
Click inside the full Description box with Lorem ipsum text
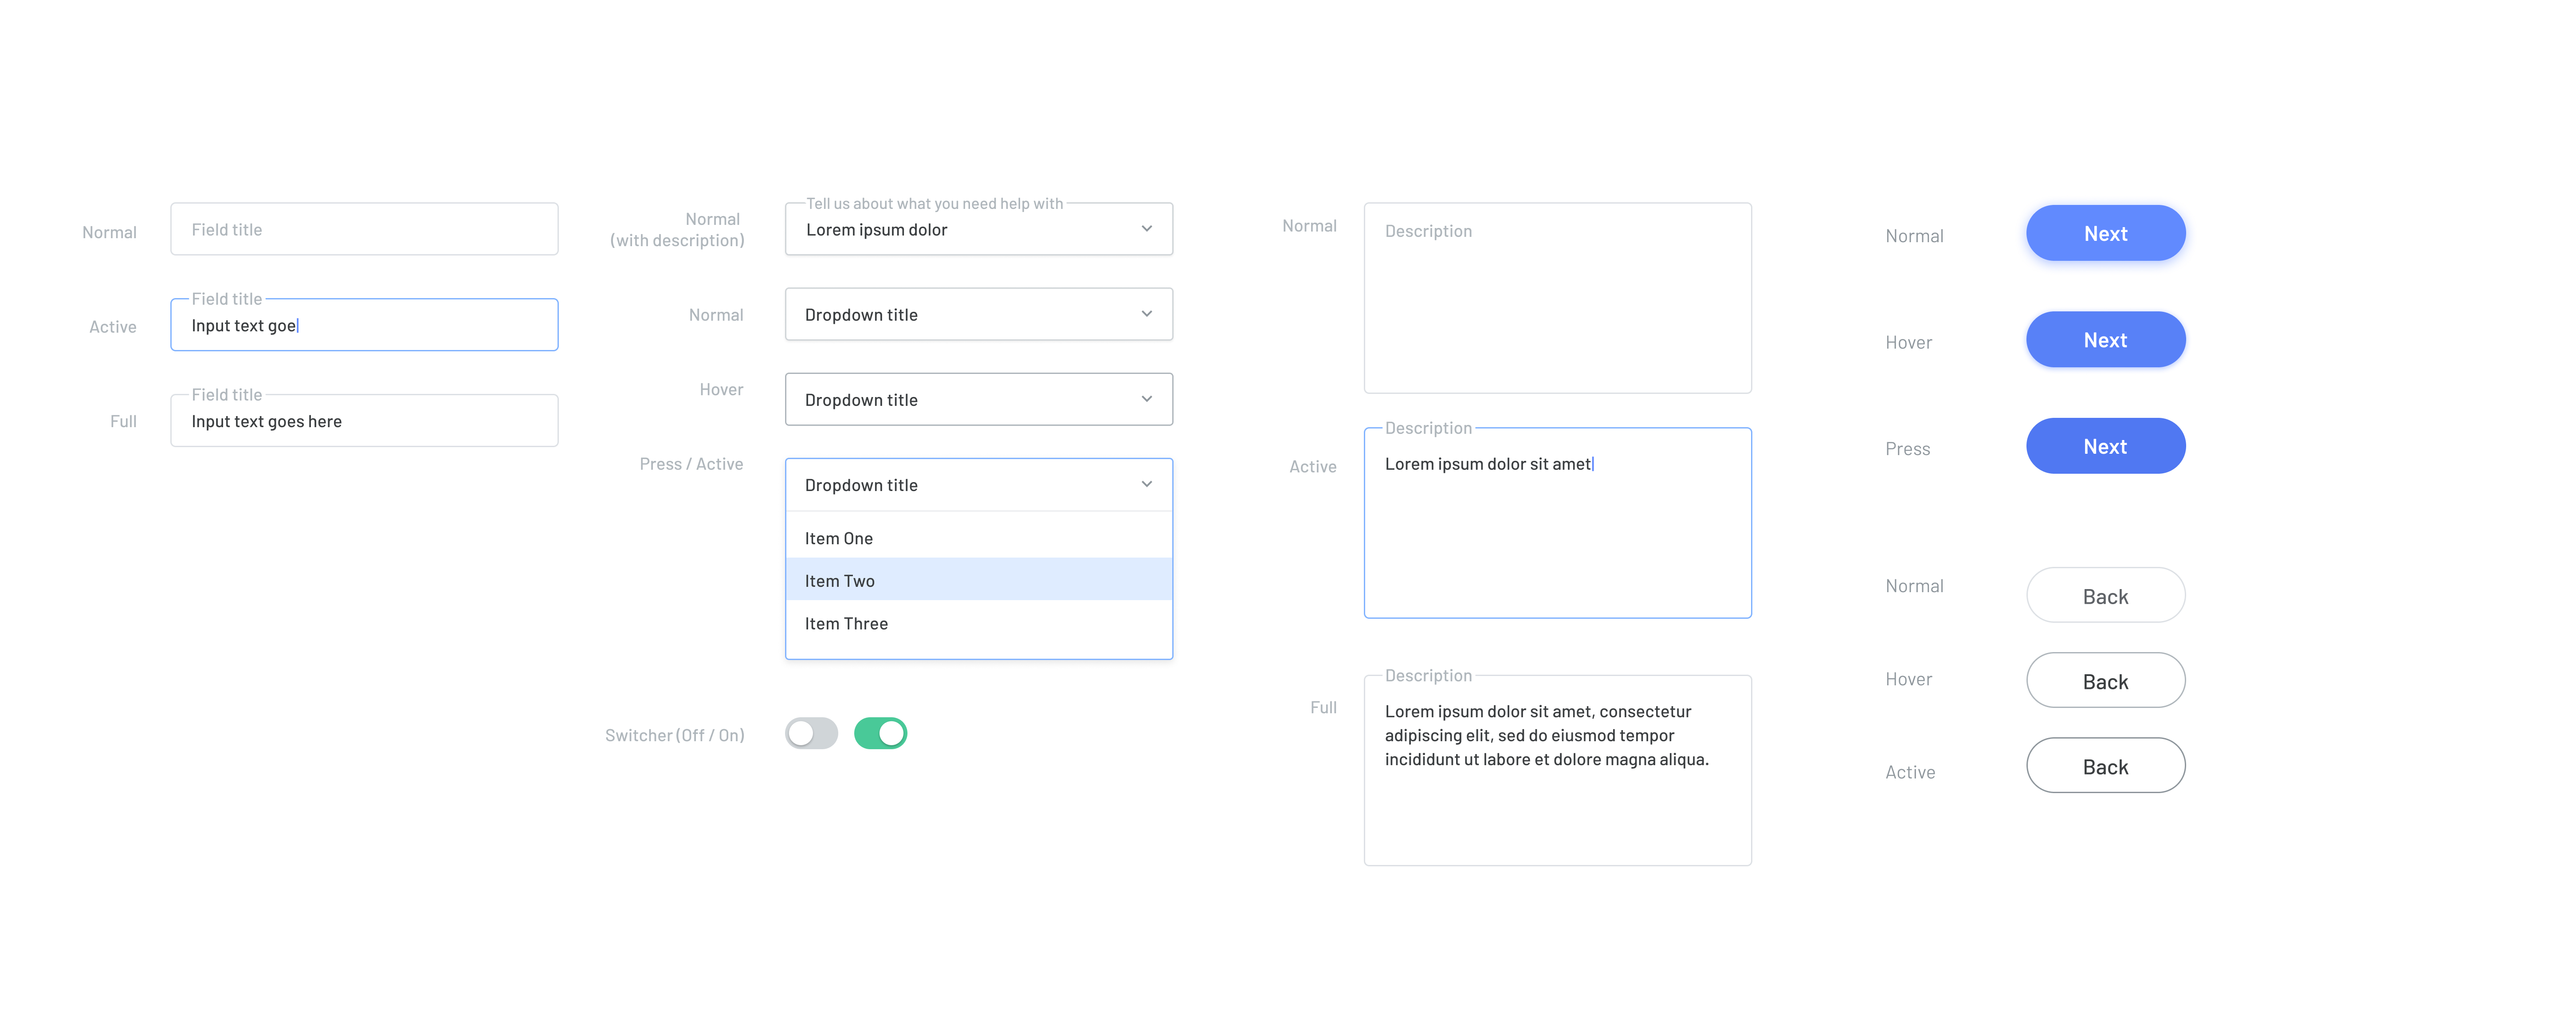click(1557, 769)
